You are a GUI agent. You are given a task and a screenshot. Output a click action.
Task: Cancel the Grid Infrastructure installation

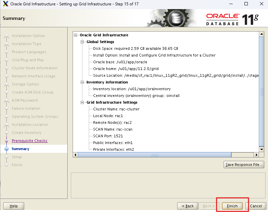pyautogui.click(x=256, y=206)
